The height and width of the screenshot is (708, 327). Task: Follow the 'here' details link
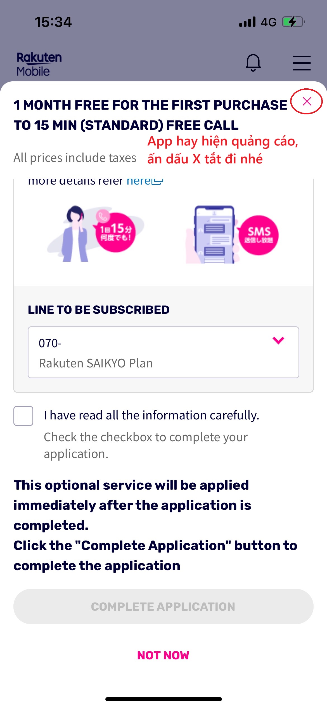[139, 181]
